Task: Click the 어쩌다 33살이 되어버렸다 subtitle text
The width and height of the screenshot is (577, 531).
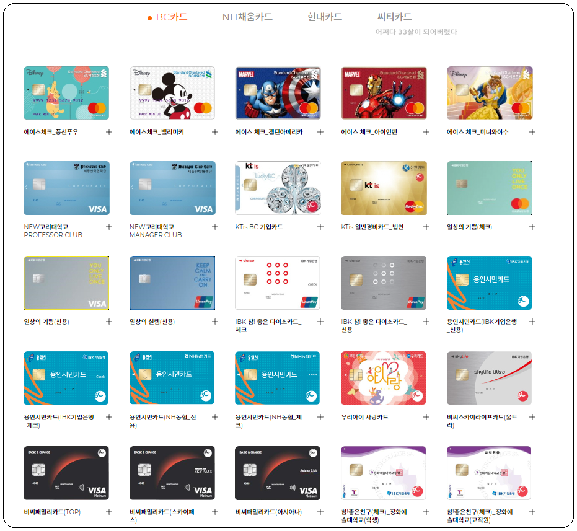Action: (416, 32)
